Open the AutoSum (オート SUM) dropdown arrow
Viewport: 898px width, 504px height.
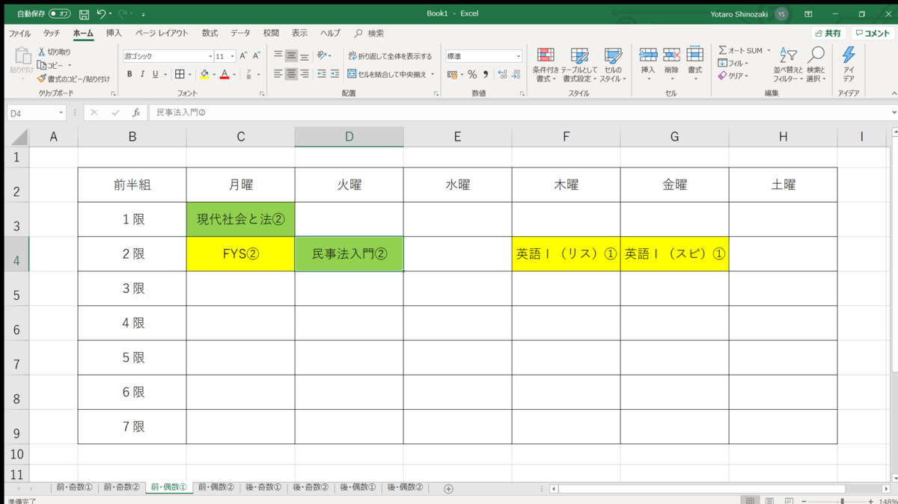769,50
